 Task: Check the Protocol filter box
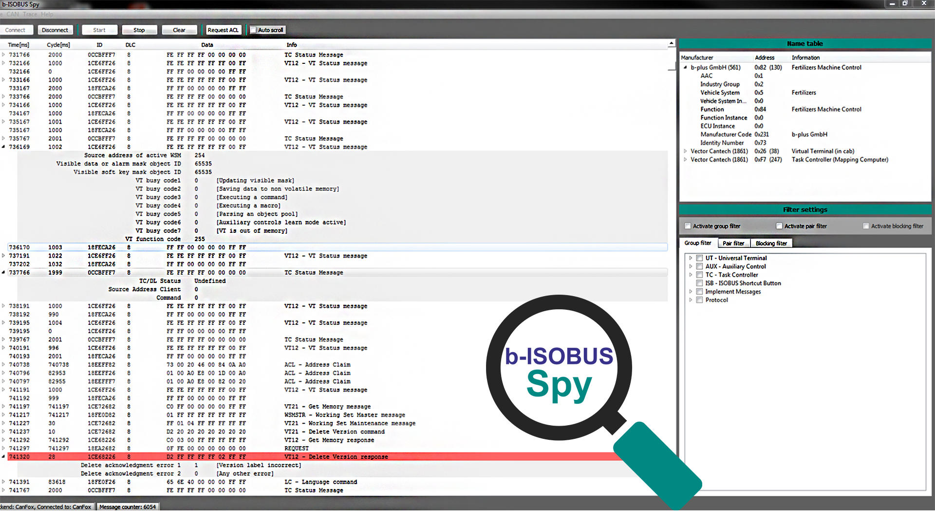(699, 300)
